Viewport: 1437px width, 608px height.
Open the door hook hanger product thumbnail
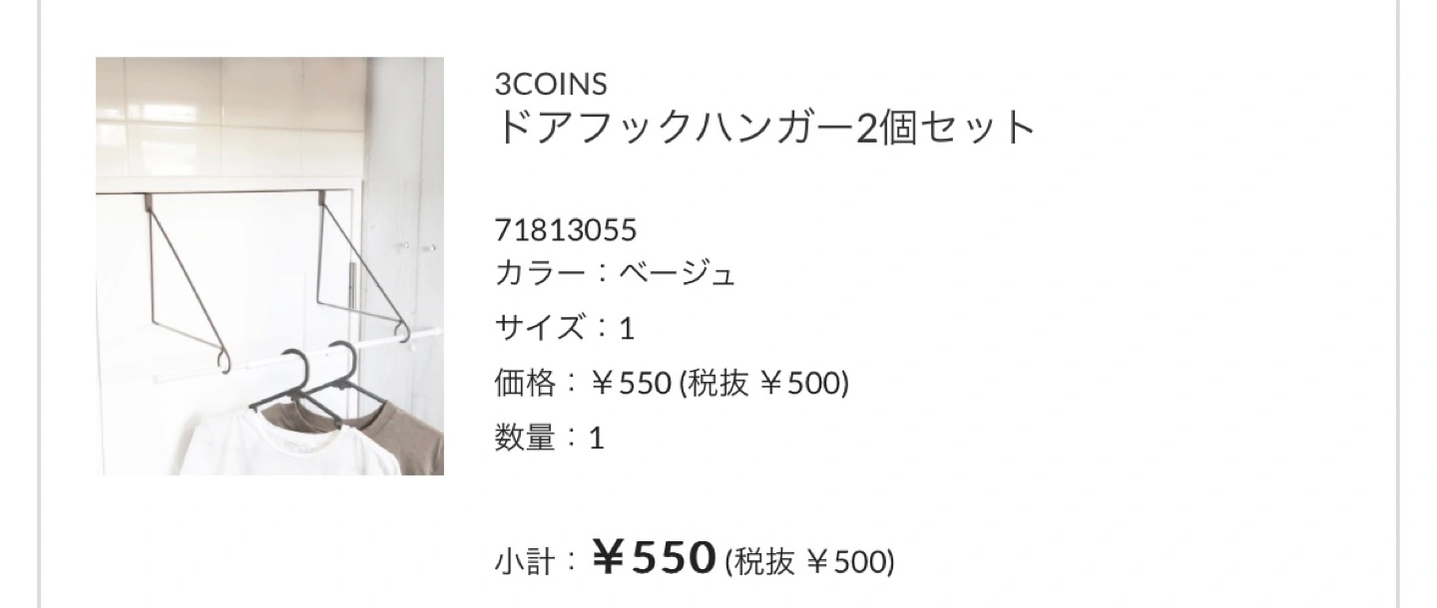pos(269,266)
